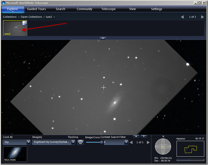Go to next context result arrow
The height and width of the screenshot is (165, 208).
point(148,142)
